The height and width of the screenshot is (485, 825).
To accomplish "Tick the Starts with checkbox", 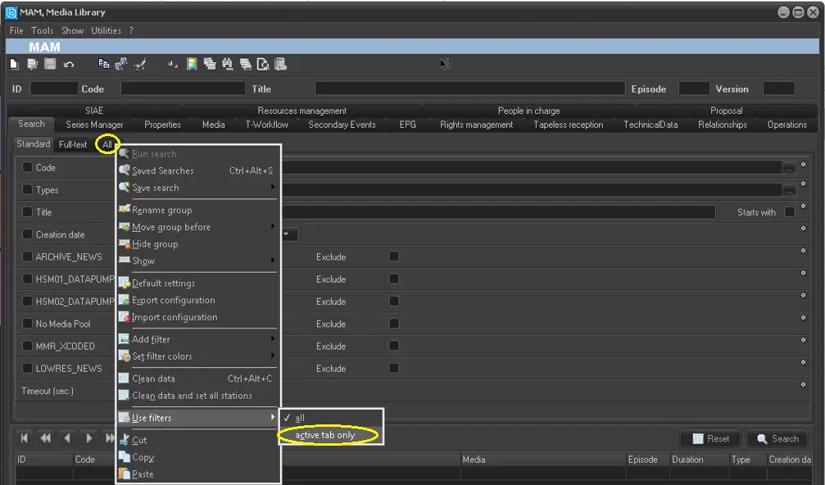I will (790, 212).
